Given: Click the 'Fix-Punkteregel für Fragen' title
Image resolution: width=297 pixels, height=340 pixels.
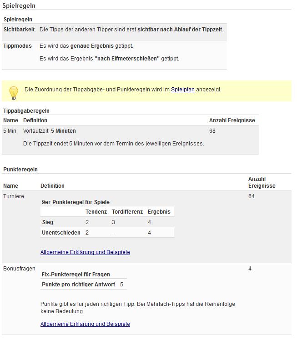Looking at the screenshot, I should point(76,275).
